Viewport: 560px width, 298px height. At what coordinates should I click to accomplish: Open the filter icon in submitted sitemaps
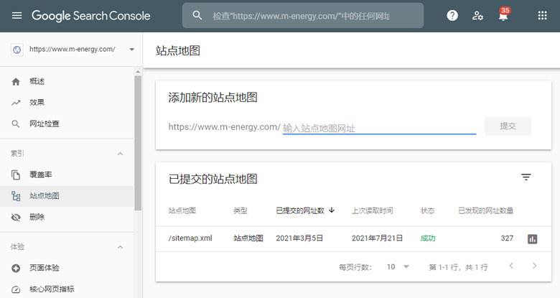pos(526,177)
